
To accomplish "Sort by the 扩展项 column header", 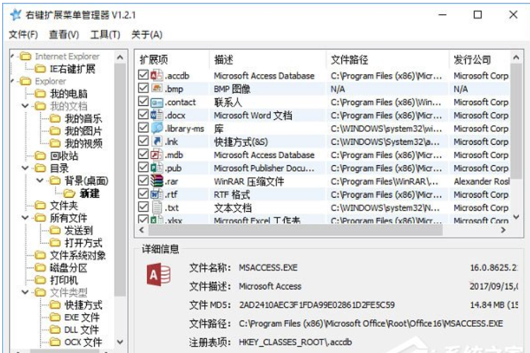I will (x=172, y=60).
